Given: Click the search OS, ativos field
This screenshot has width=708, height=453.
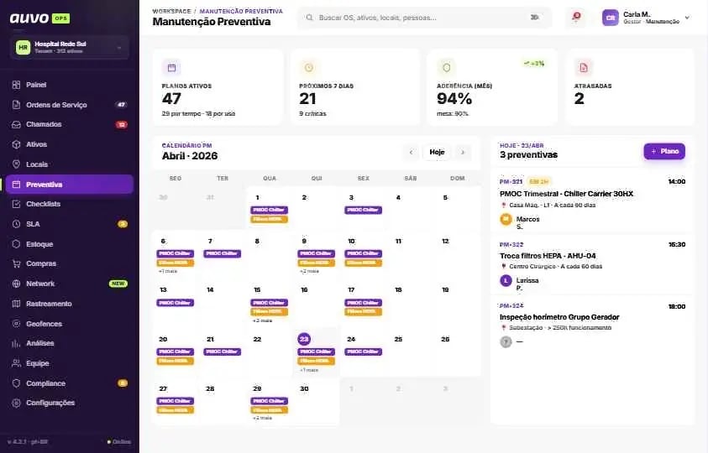Looking at the screenshot, I should (424, 18).
